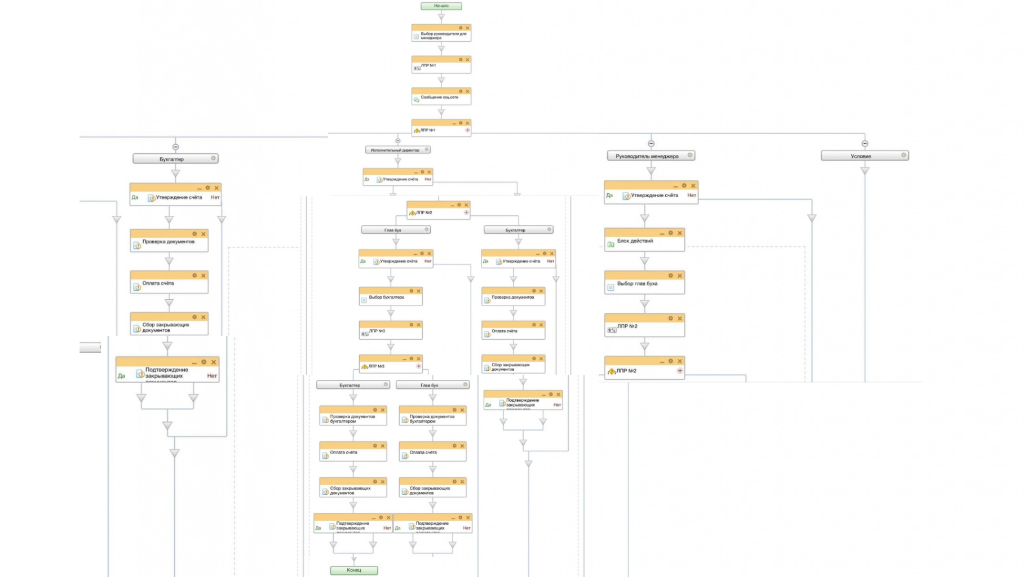Screen dimensions: 1026x577
Task: Delete the Блок действий block
Action: [680, 233]
